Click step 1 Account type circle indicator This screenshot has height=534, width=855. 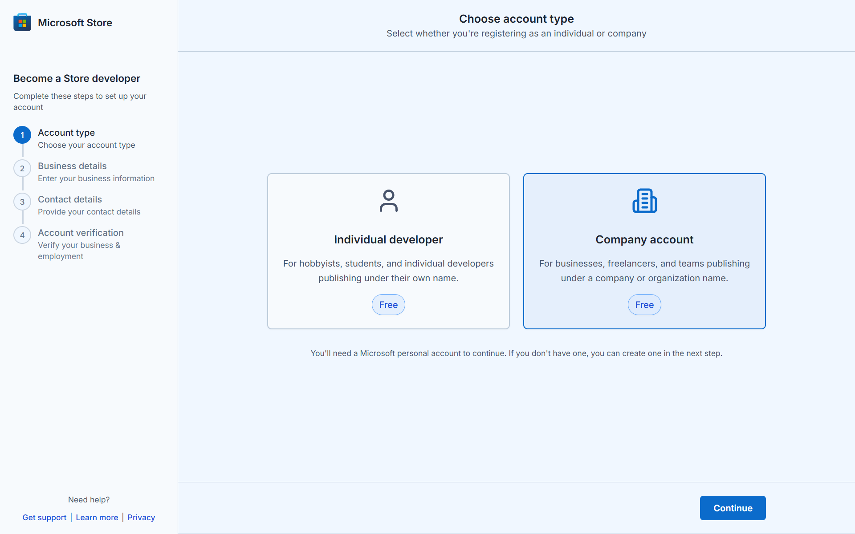coord(22,135)
